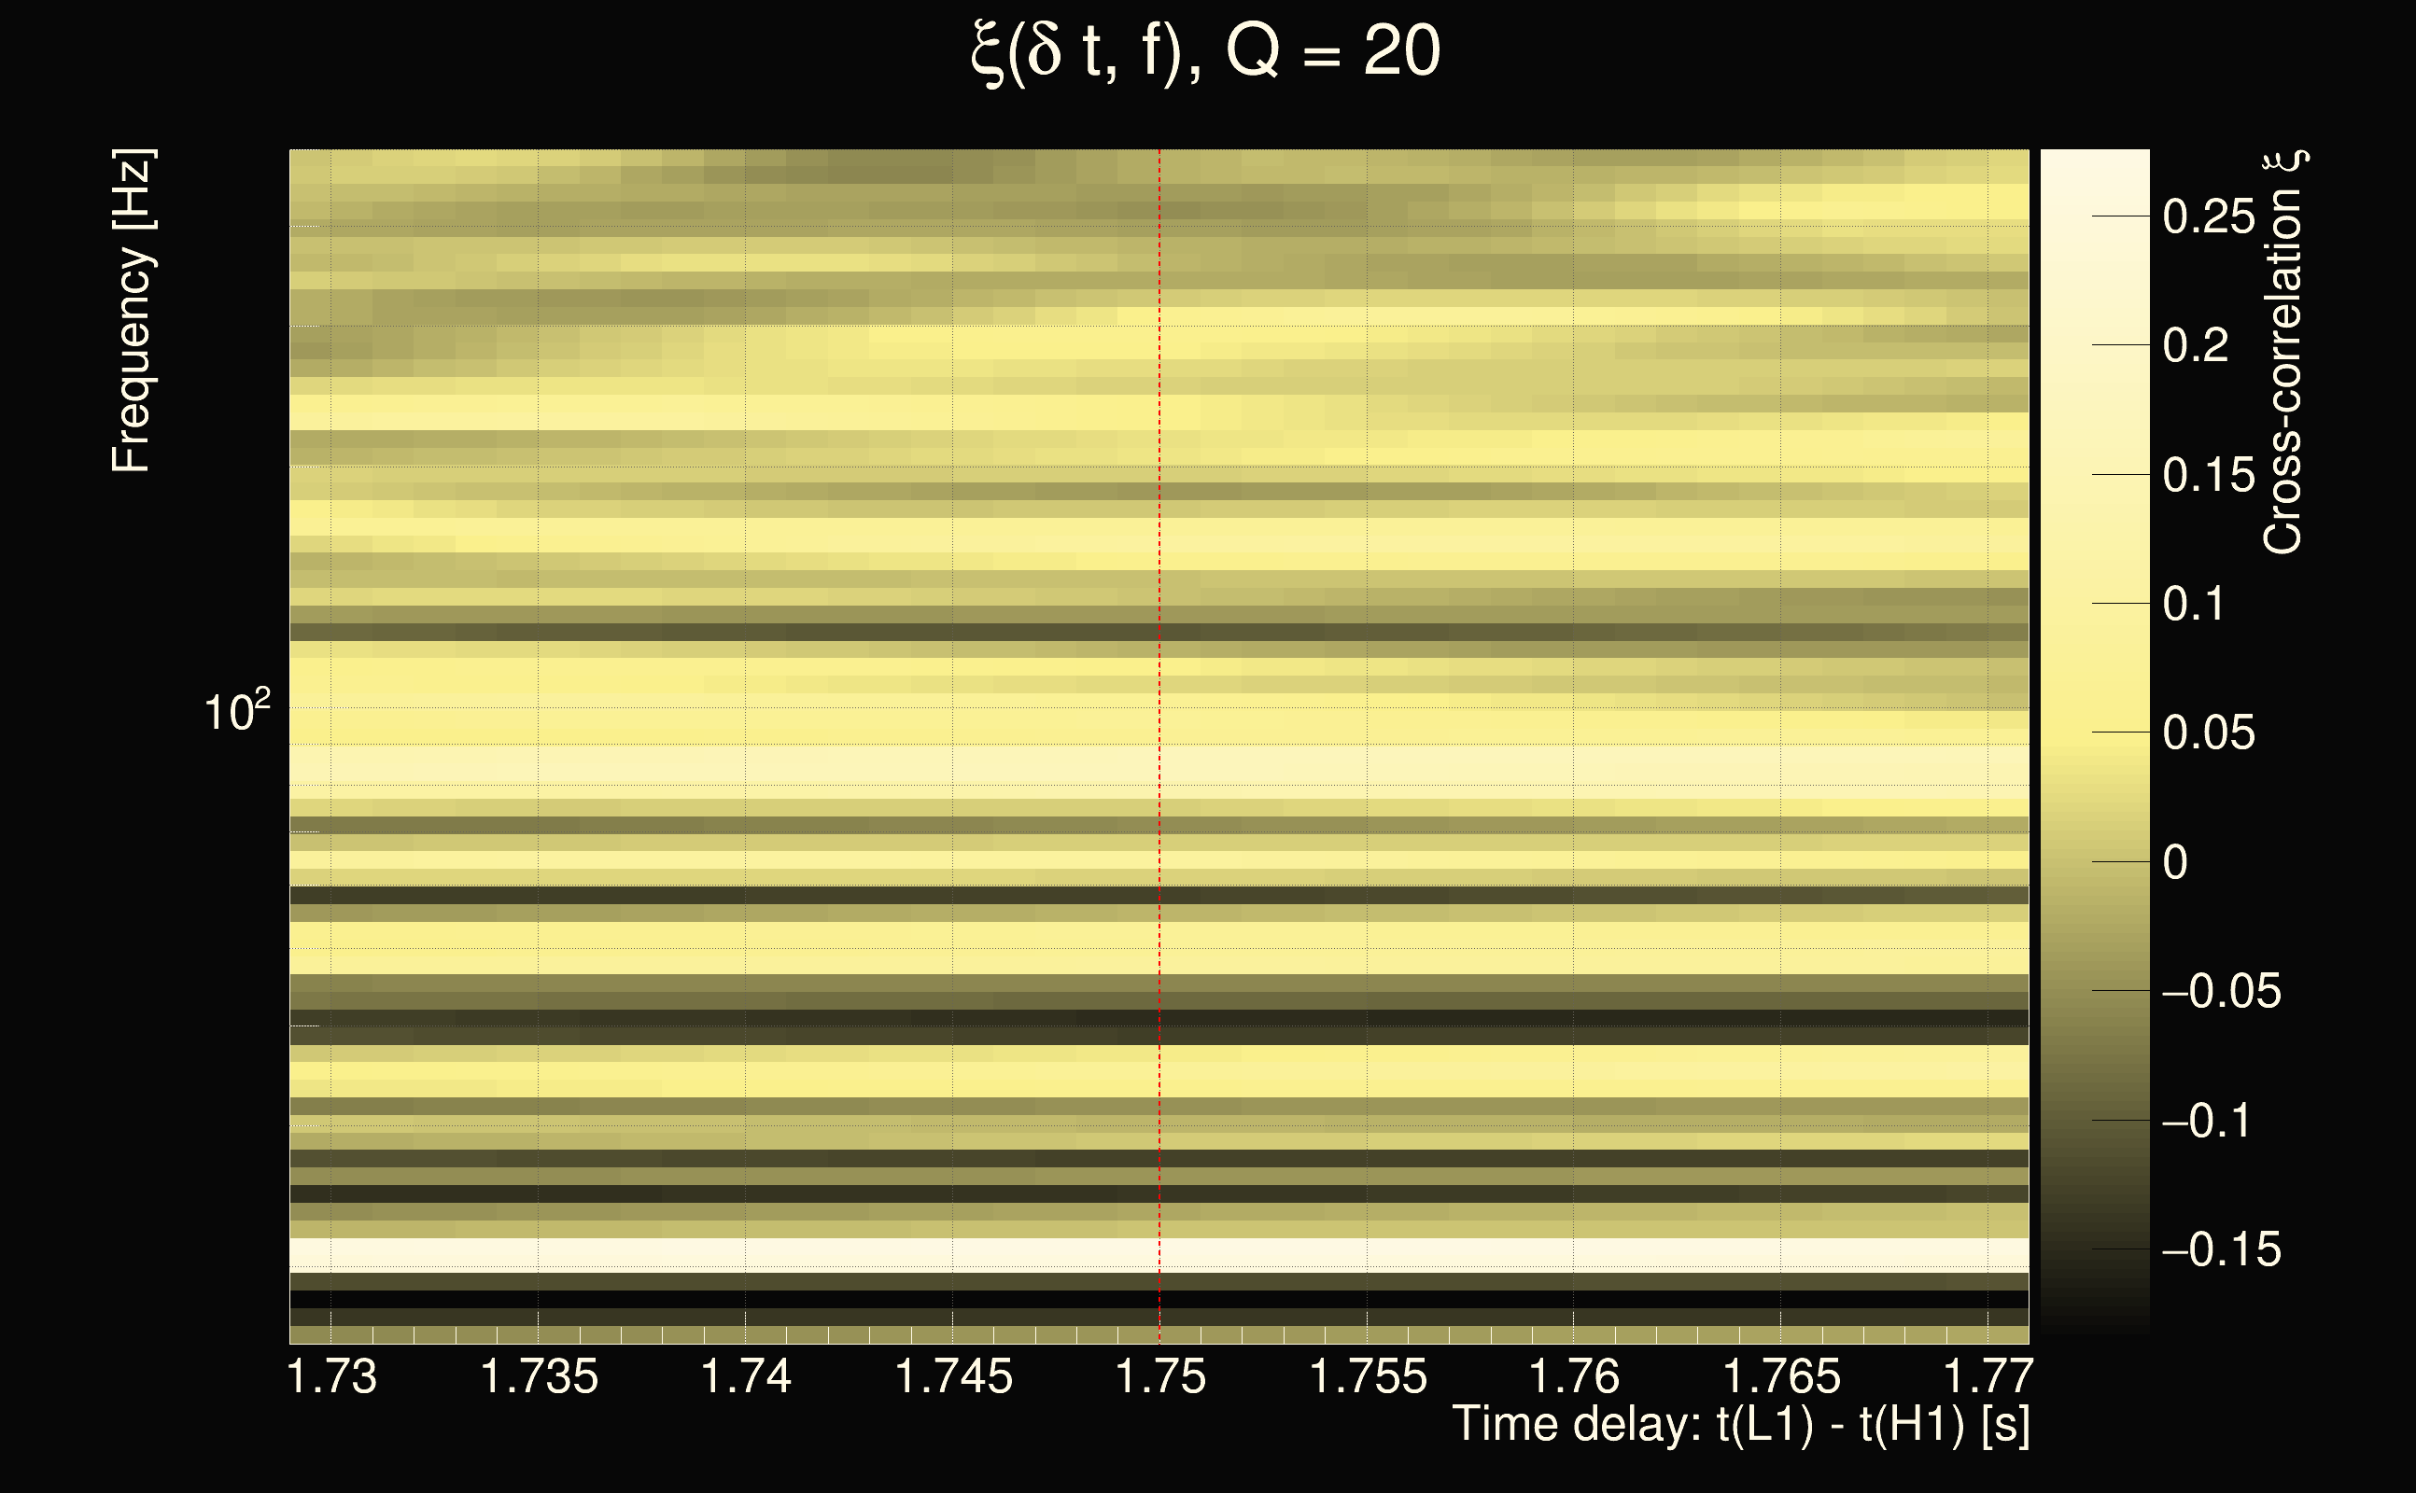Click the 0 mark on the color scale
This screenshot has width=2416, height=1493.
click(2175, 862)
